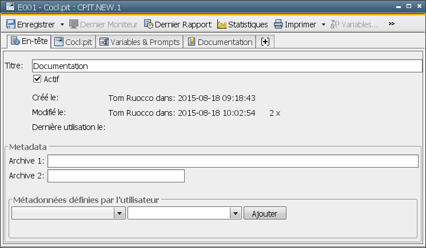This screenshot has height=248, width=426.
Task: Open the first user metadata combo box
Action: click(x=69, y=213)
